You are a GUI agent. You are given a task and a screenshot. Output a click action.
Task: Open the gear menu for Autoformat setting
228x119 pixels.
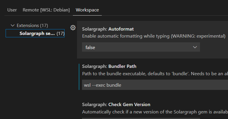73,28
